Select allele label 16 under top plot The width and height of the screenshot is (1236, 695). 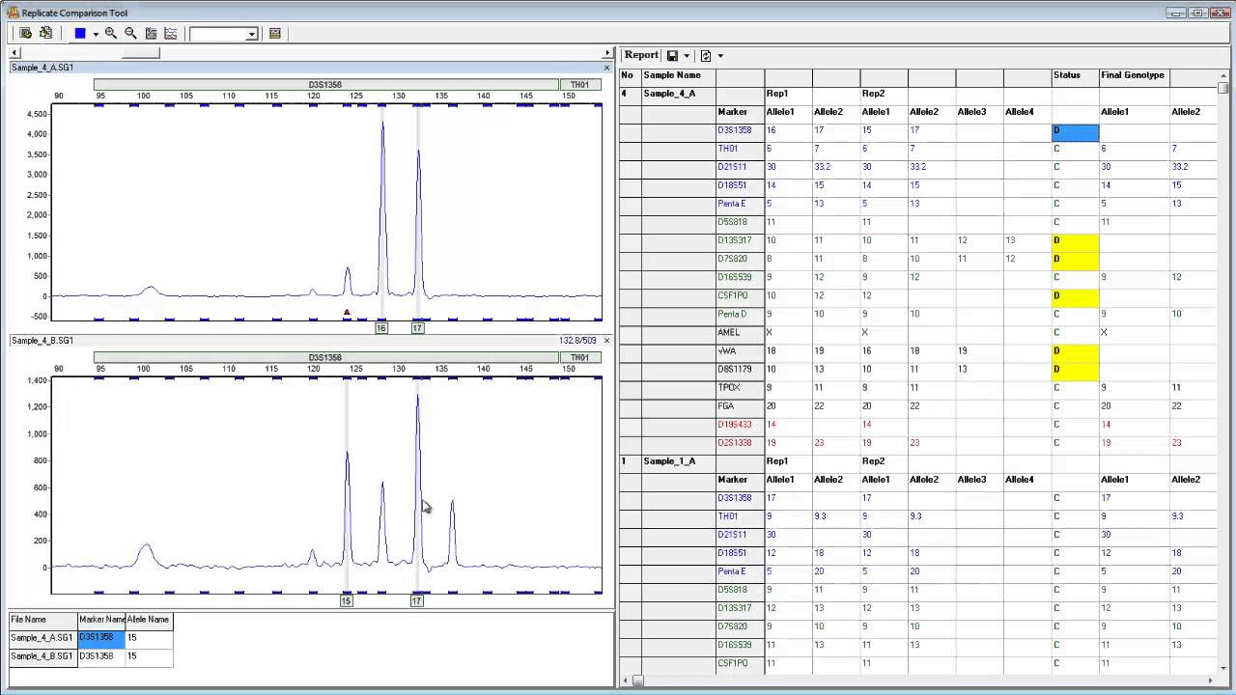pyautogui.click(x=381, y=328)
